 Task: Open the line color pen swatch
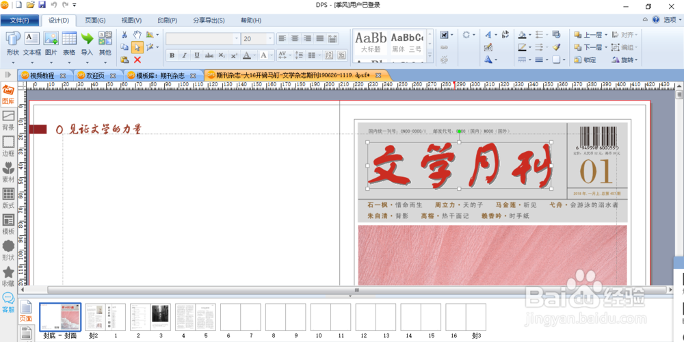click(x=522, y=47)
